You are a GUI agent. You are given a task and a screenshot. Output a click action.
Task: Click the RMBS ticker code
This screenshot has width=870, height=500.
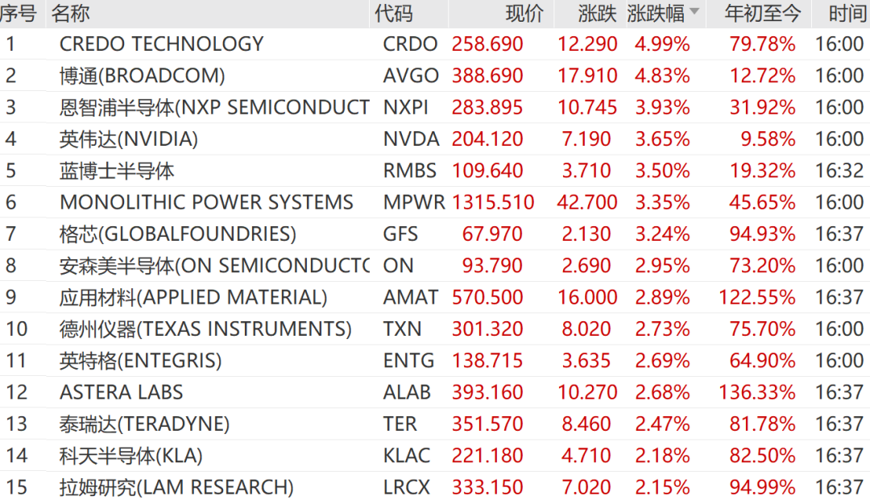point(410,170)
